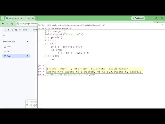Click the 'elif i<0:' code line
165x124 pixels.
coord(52,56)
